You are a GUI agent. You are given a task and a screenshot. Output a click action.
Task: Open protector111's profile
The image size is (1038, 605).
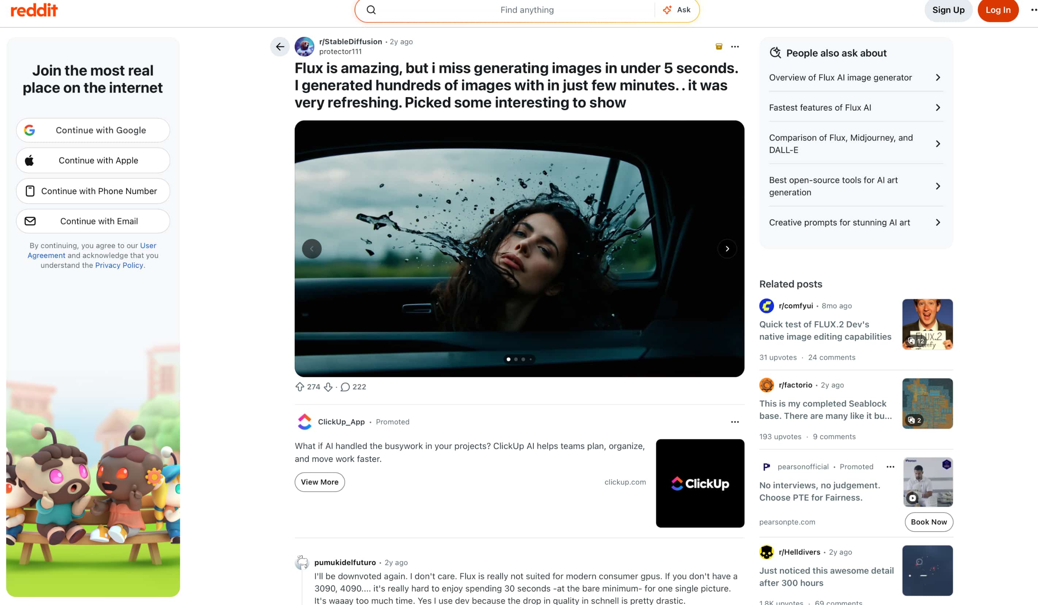(340, 51)
